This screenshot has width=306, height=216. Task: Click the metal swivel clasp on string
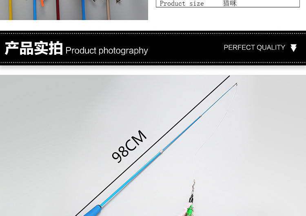click(193, 187)
